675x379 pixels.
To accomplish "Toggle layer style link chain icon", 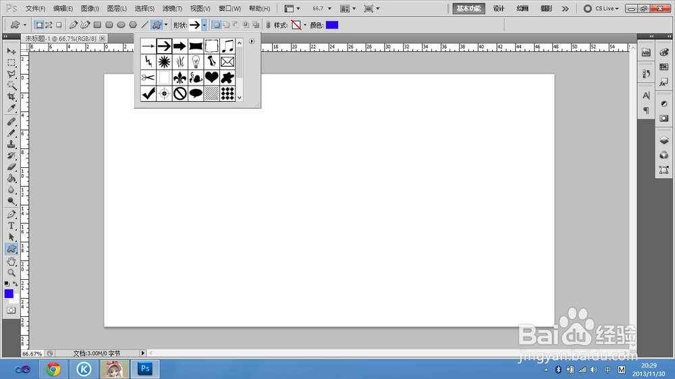I will [268, 25].
